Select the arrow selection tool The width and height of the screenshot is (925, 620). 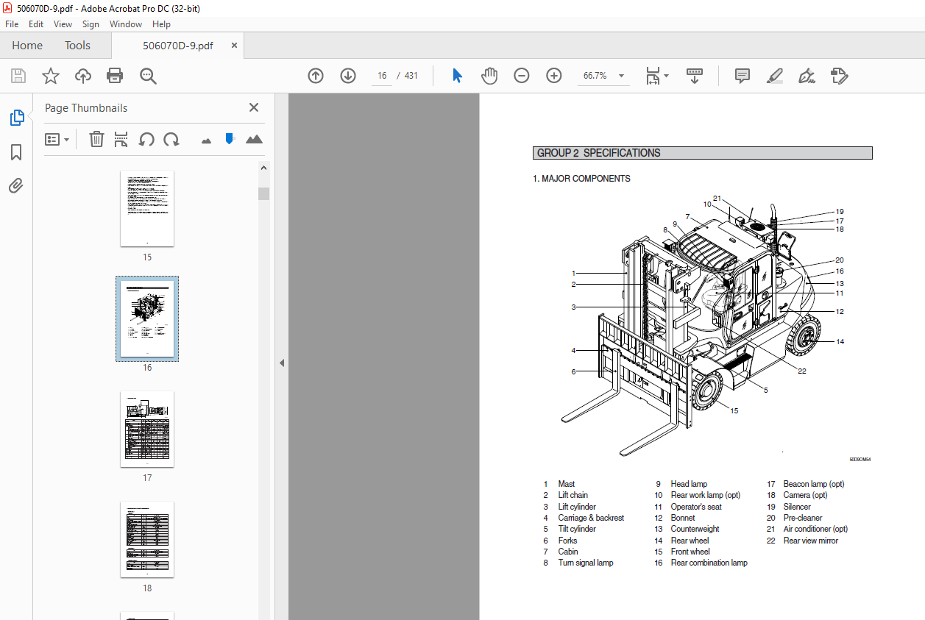(457, 76)
